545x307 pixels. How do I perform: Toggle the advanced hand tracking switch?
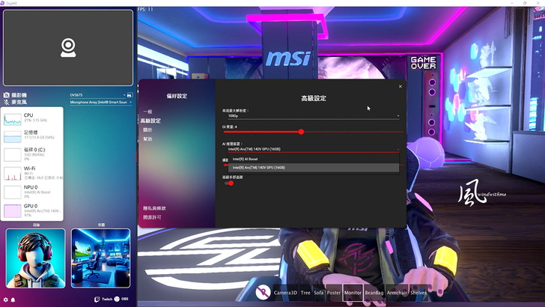click(229, 183)
